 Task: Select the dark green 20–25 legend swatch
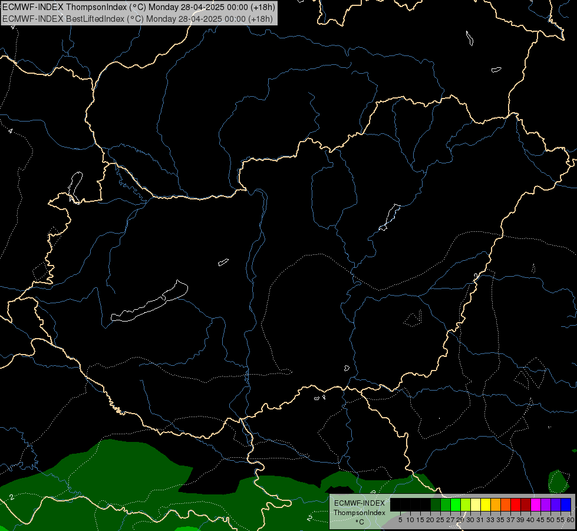tap(436, 504)
